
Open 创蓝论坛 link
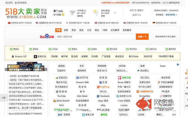(61, 78)
